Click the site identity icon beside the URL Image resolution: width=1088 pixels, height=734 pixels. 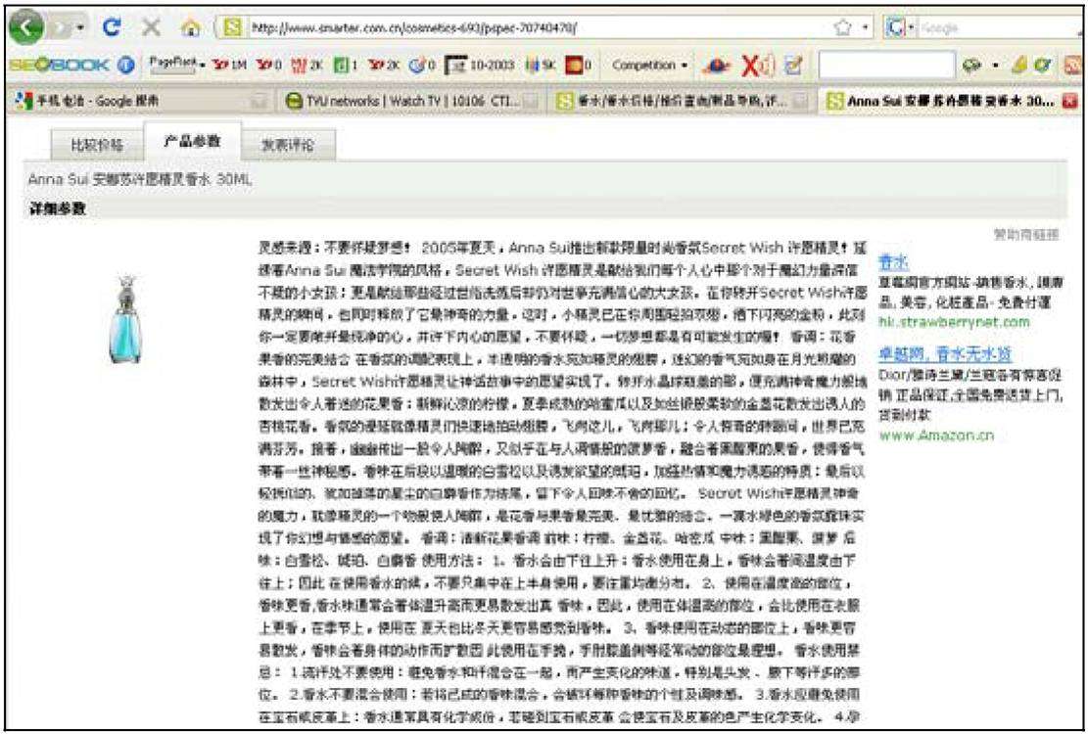pyautogui.click(x=232, y=27)
